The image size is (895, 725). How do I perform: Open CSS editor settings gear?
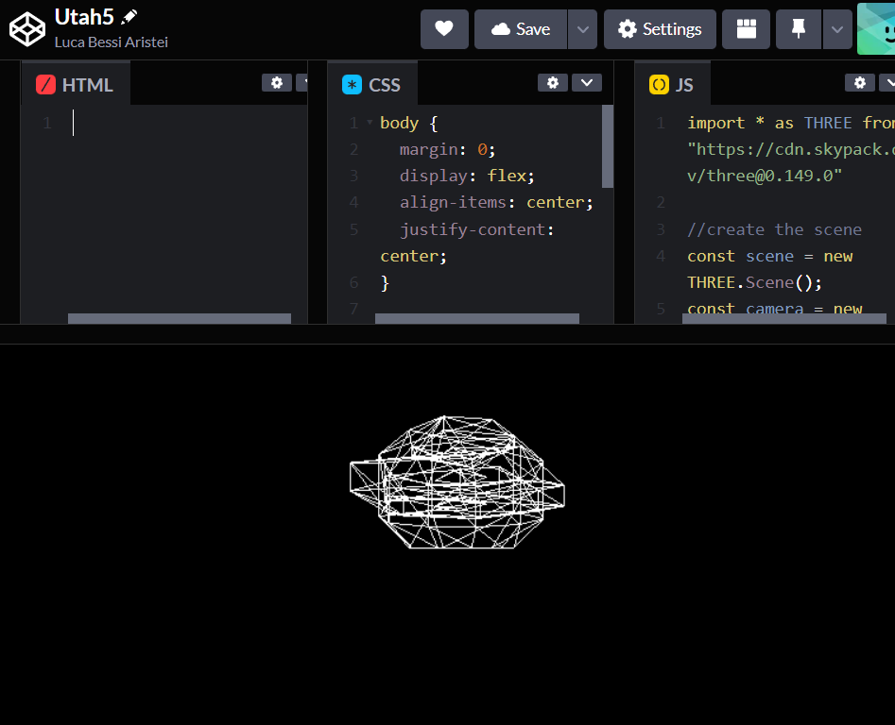click(553, 83)
